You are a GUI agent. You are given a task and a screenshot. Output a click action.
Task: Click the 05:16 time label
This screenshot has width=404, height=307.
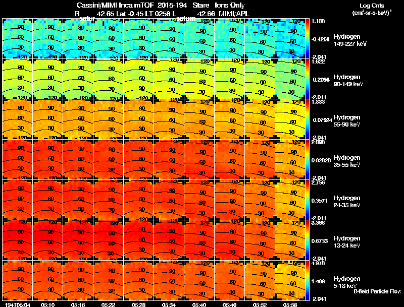pyautogui.click(x=78, y=304)
